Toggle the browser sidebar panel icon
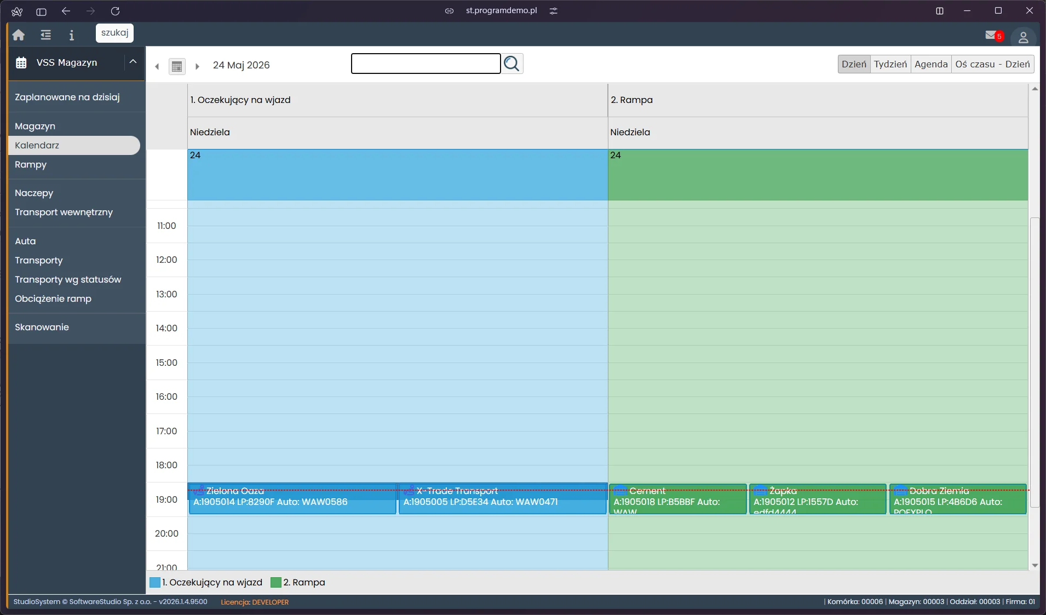 click(x=41, y=11)
